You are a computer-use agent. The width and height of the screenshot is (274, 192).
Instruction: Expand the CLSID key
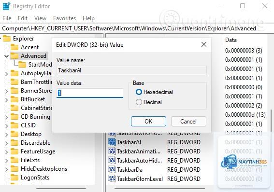(x=6, y=125)
